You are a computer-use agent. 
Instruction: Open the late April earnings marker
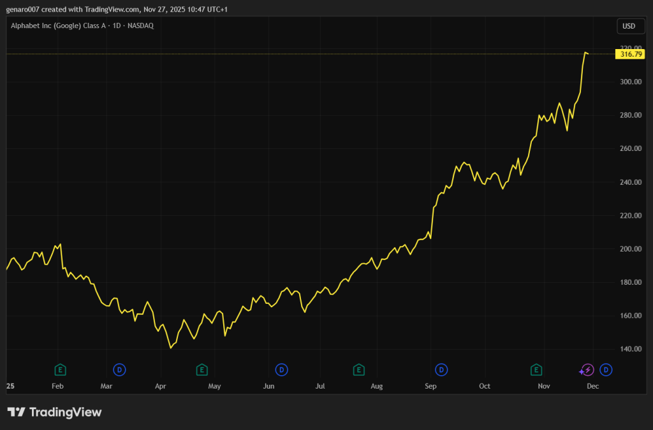coord(202,369)
